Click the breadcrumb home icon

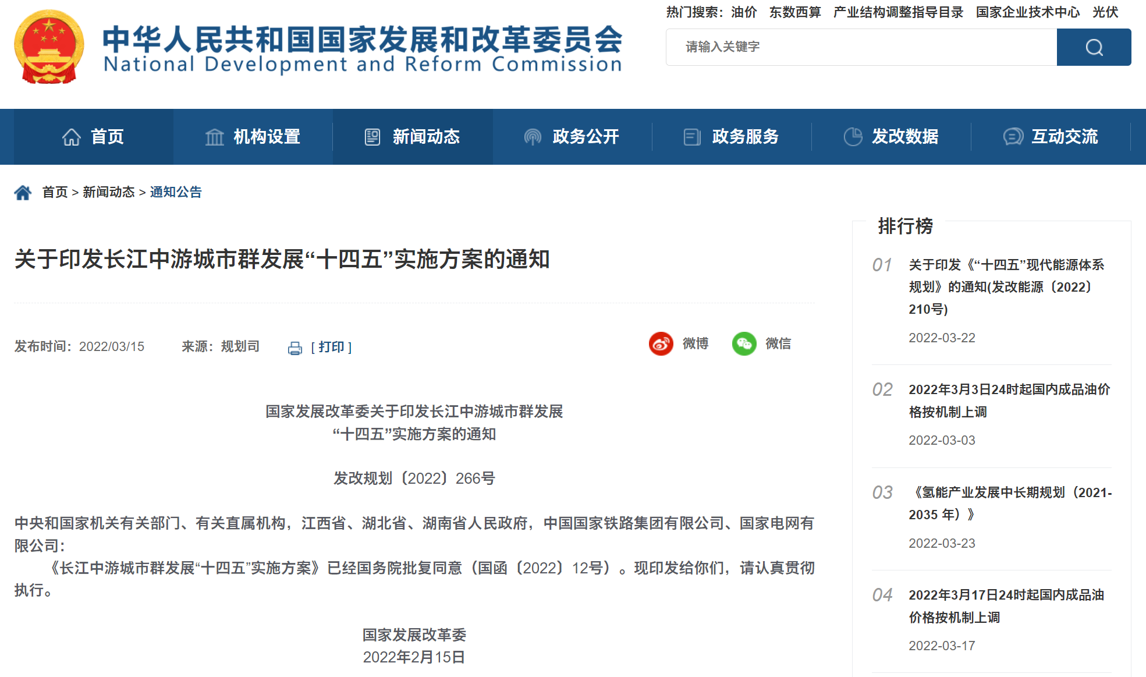click(x=23, y=192)
